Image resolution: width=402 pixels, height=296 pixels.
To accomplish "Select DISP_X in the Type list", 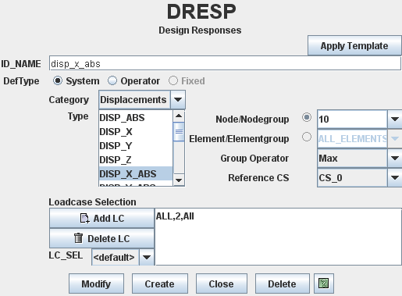I will tap(136, 132).
